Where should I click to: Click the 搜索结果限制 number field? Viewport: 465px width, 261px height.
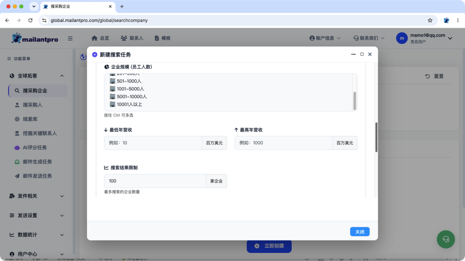(x=155, y=181)
